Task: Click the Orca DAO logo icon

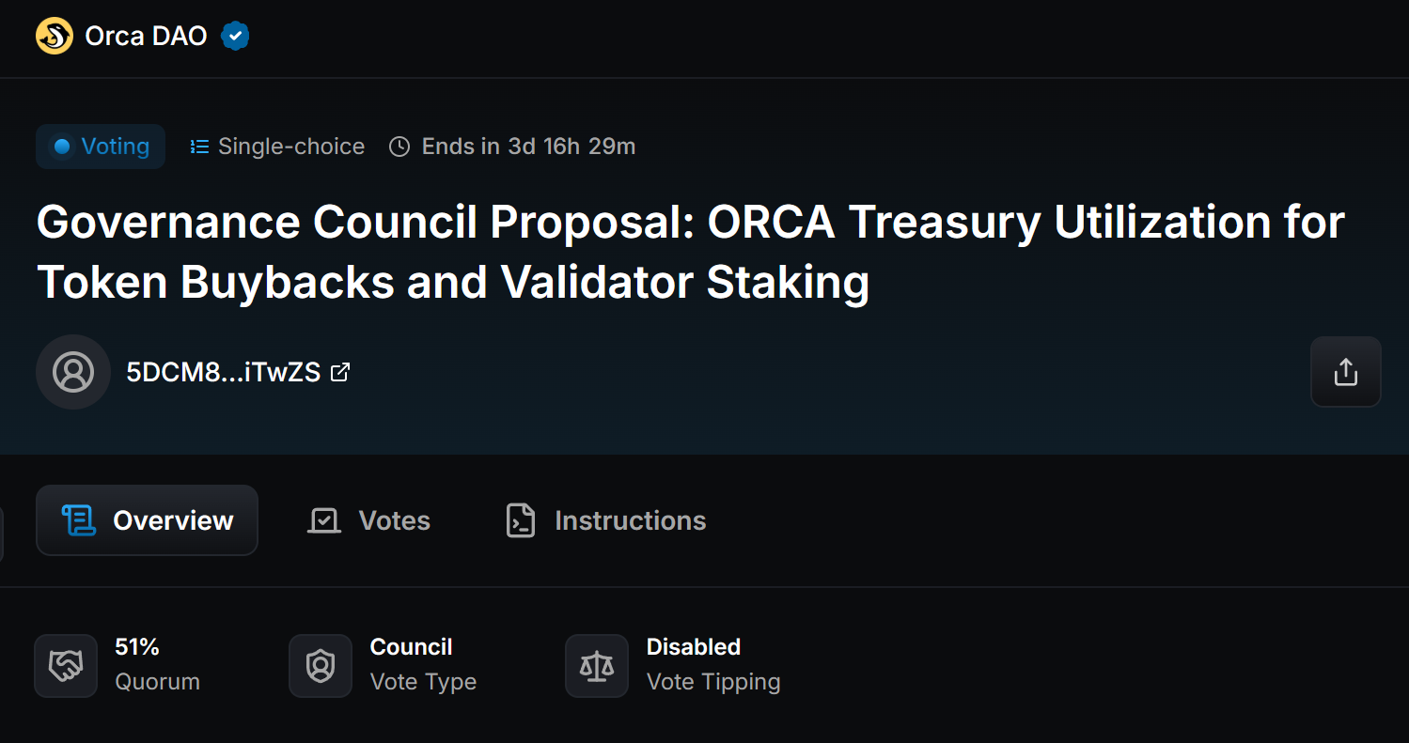Action: [55, 37]
